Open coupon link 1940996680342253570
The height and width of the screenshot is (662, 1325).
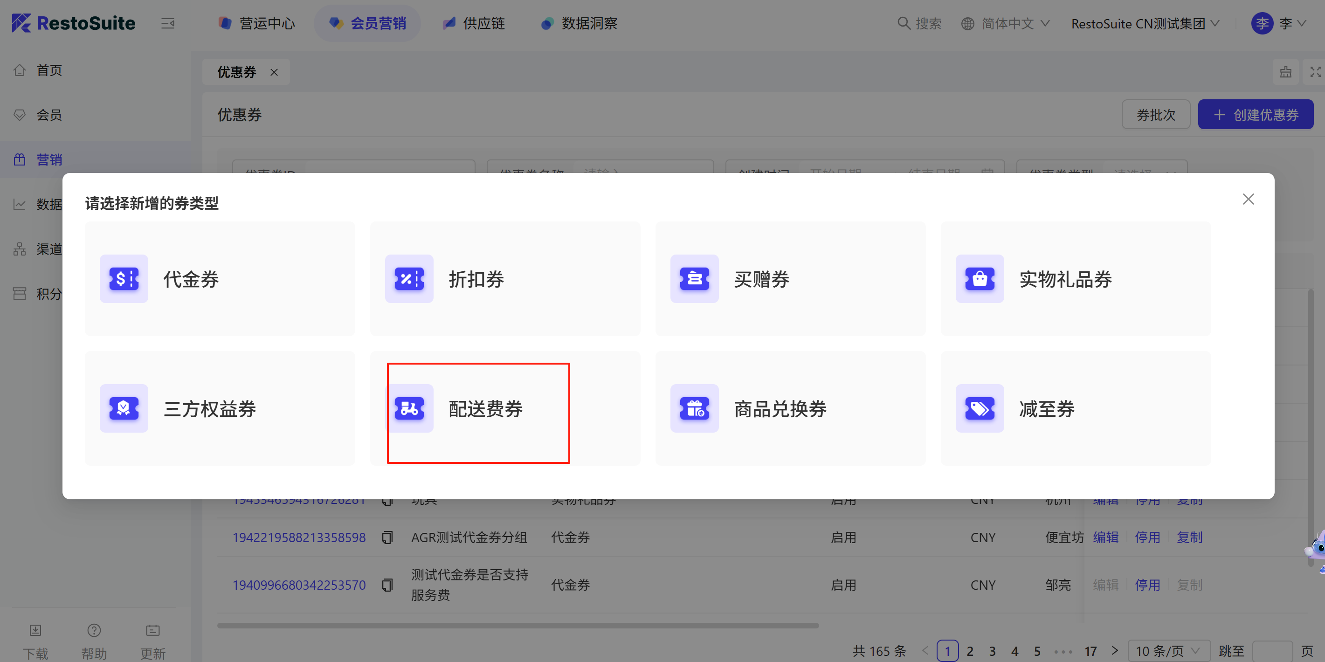point(299,585)
